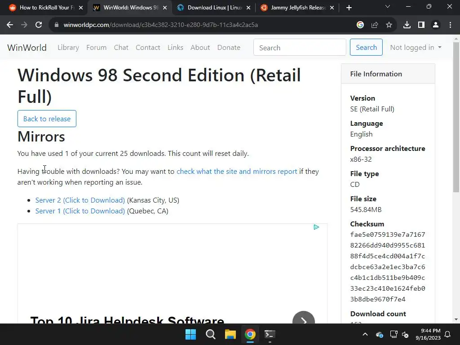Open the Terminal taskbar icon
The image size is (460, 345).
pyautogui.click(x=270, y=334)
